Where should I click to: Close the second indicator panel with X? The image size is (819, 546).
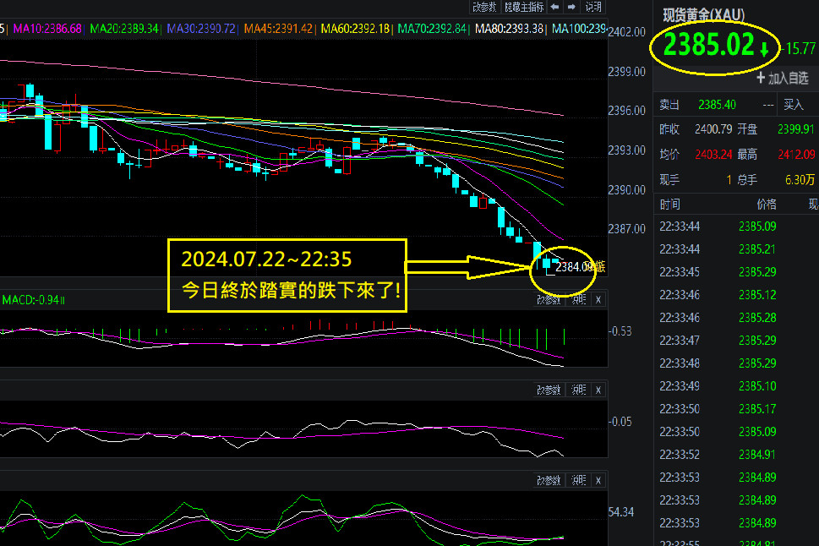tap(598, 390)
